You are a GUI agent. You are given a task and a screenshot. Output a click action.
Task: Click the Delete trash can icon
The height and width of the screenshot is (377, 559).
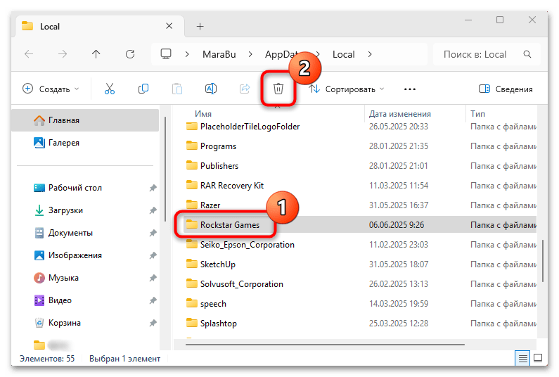(278, 89)
